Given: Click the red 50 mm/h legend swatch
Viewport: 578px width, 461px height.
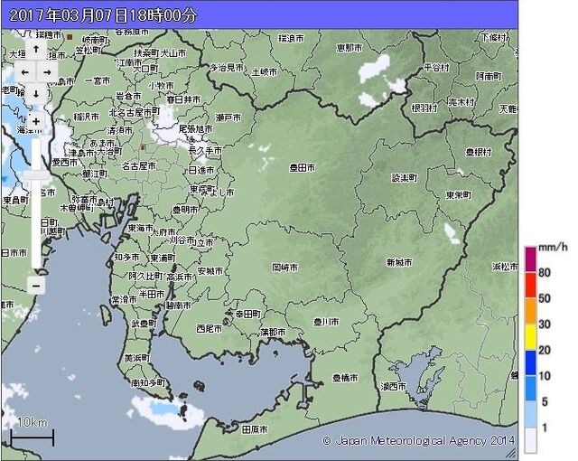Looking at the screenshot, I should point(530,285).
